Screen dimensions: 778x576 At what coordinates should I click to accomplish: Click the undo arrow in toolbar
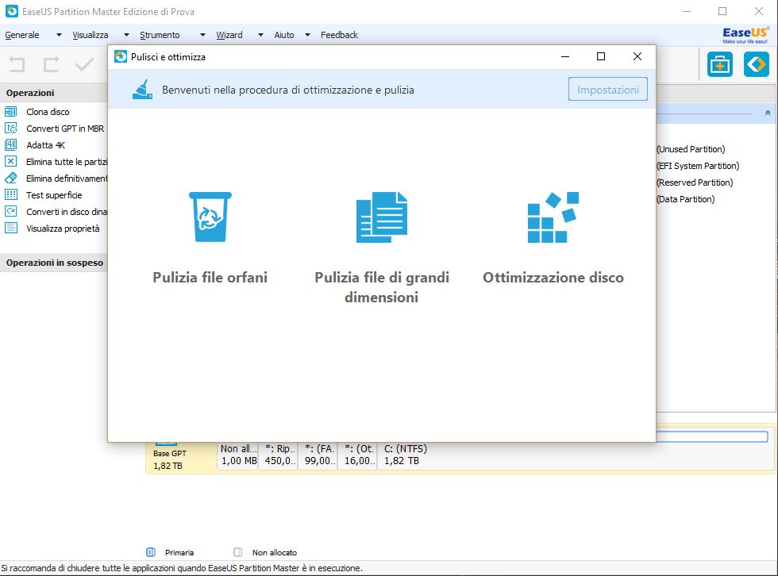coord(17,65)
